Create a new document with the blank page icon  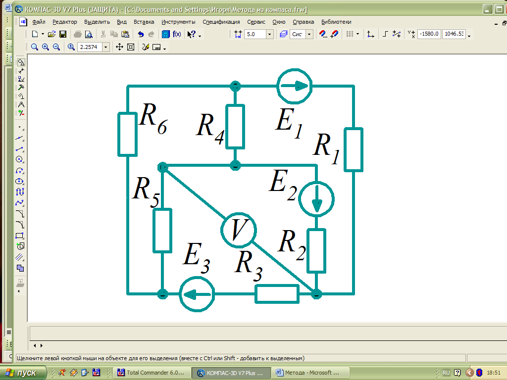[x=35, y=34]
